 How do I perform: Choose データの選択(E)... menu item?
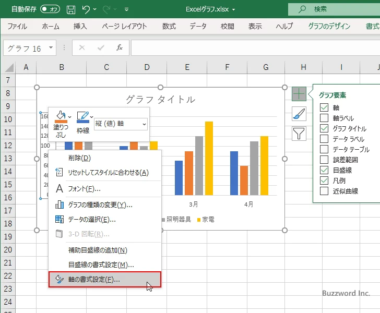(105, 220)
